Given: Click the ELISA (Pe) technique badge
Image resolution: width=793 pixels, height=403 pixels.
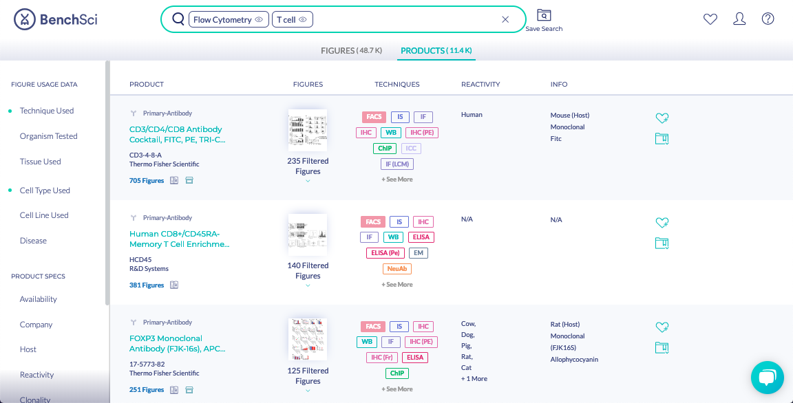Looking at the screenshot, I should 385,253.
